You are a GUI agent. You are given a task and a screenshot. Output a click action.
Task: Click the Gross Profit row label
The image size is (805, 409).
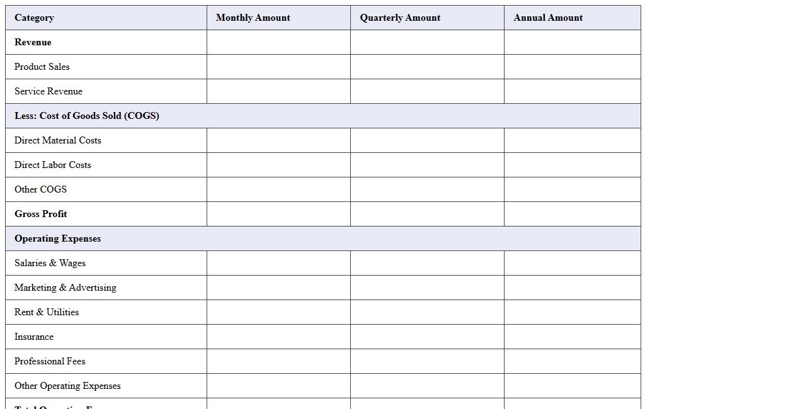41,214
